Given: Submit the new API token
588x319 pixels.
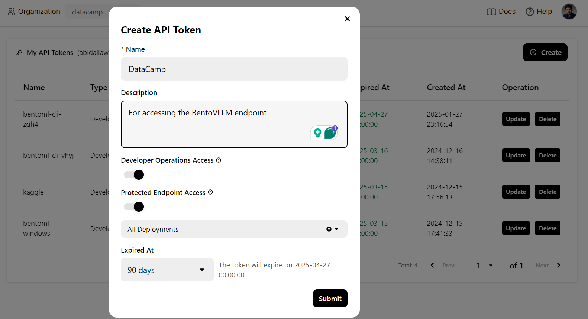Looking at the screenshot, I should coord(330,298).
